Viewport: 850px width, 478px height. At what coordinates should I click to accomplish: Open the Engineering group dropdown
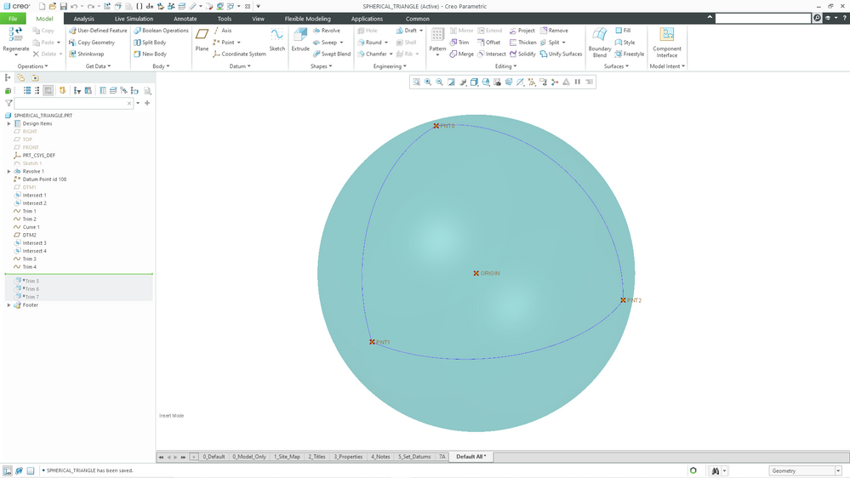coord(390,66)
